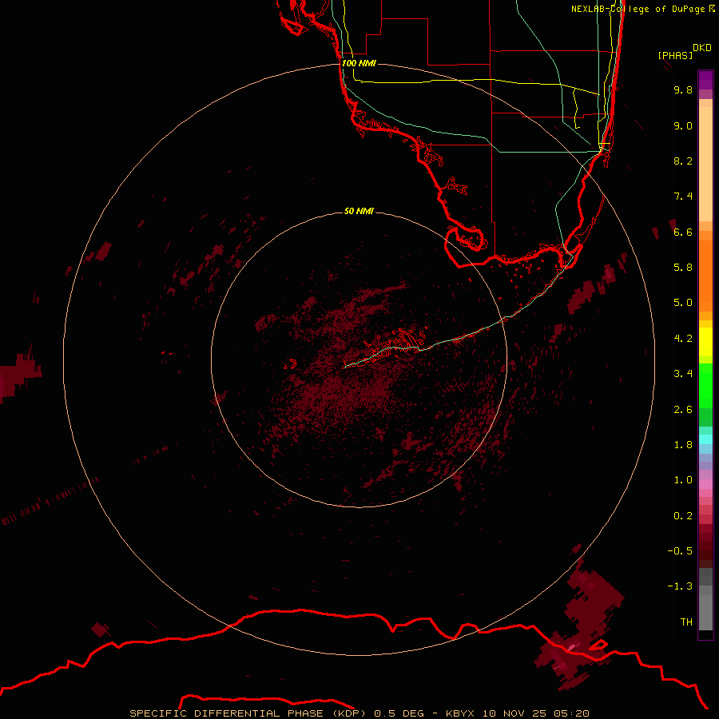Pick the large peach band in the color scale
This screenshot has width=719, height=719.
pyautogui.click(x=705, y=164)
